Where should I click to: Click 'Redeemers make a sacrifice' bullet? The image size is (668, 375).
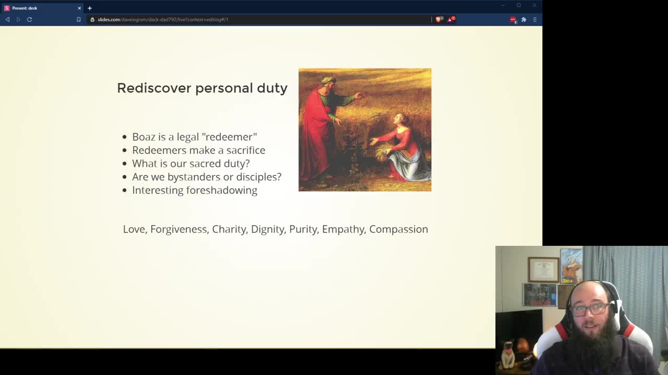(198, 150)
